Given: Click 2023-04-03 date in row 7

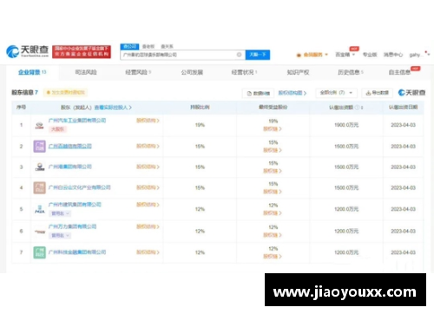Looking at the screenshot, I should point(403,252).
